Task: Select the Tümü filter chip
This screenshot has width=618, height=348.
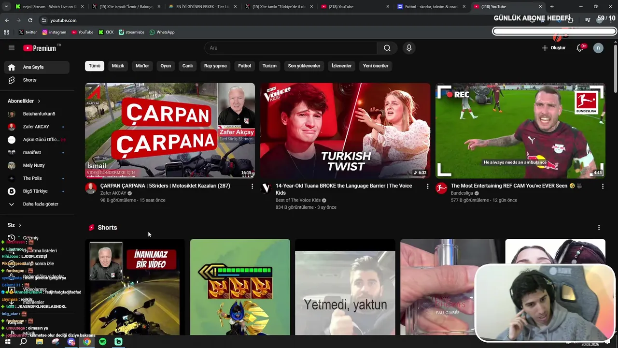Action: (95, 66)
